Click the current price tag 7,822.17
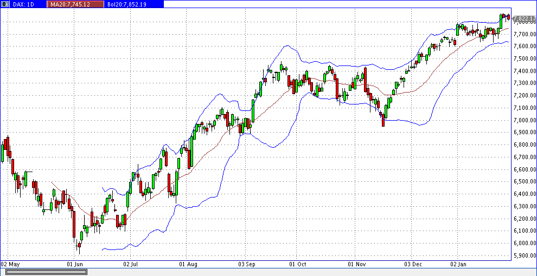The image size is (537, 276). [524, 18]
